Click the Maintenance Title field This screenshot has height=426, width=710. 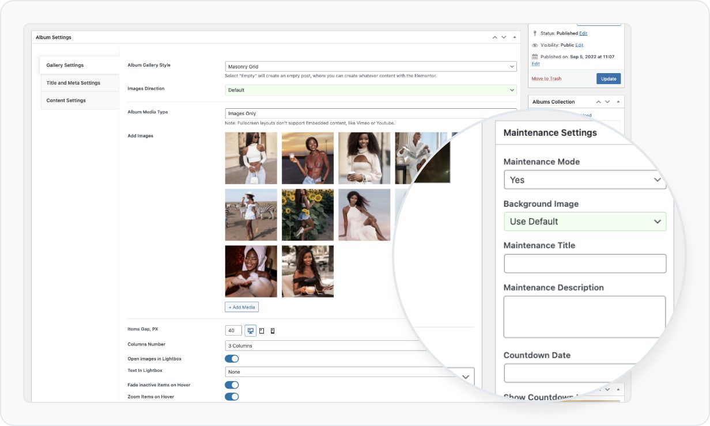tap(585, 264)
